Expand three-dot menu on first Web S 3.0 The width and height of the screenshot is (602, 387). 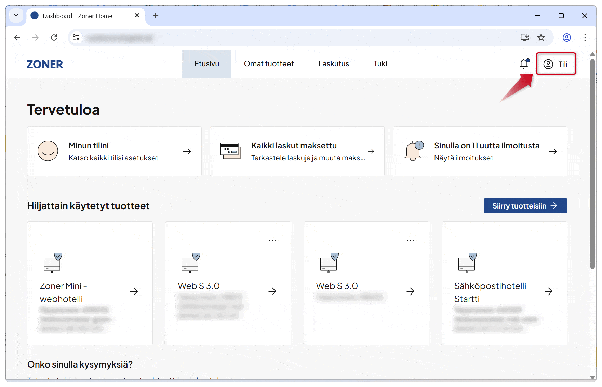click(x=272, y=240)
